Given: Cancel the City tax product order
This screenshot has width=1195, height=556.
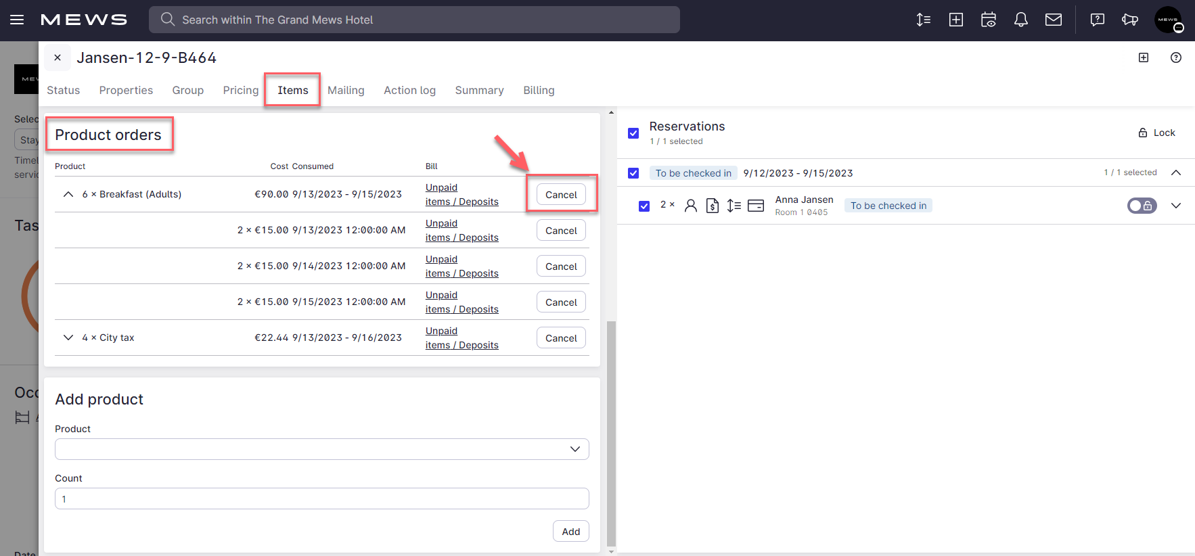Looking at the screenshot, I should click(561, 338).
